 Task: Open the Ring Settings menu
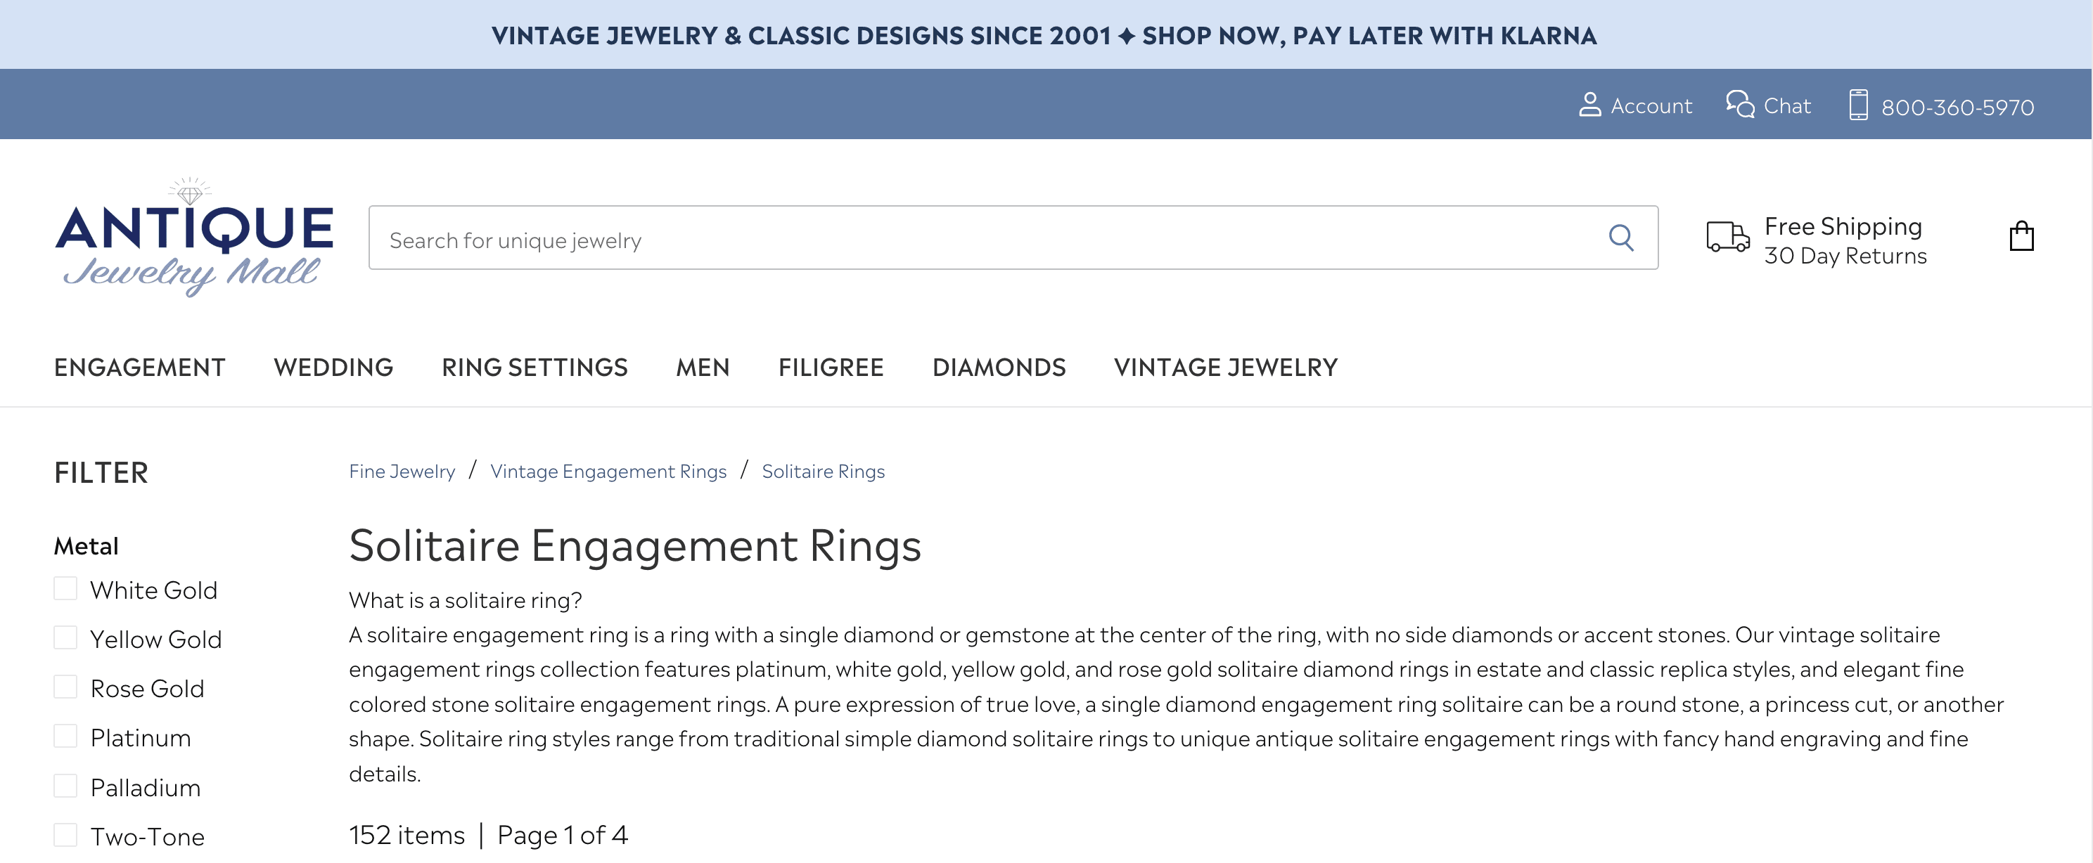(x=535, y=367)
